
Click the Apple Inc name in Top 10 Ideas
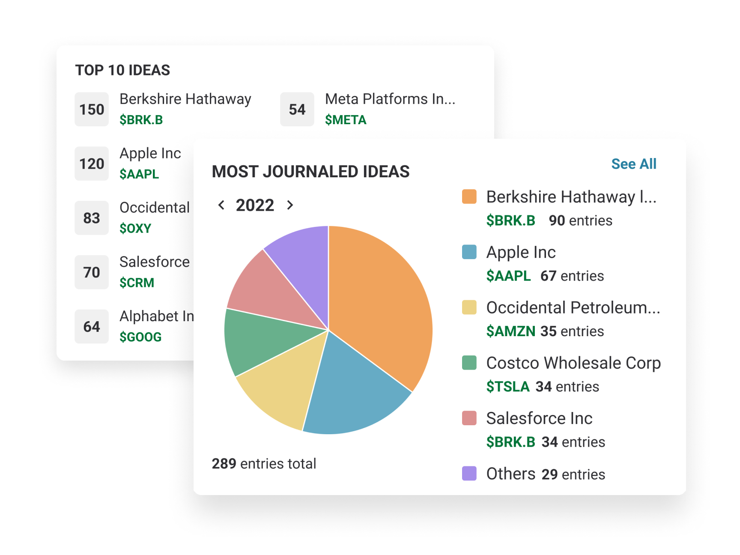coord(150,153)
